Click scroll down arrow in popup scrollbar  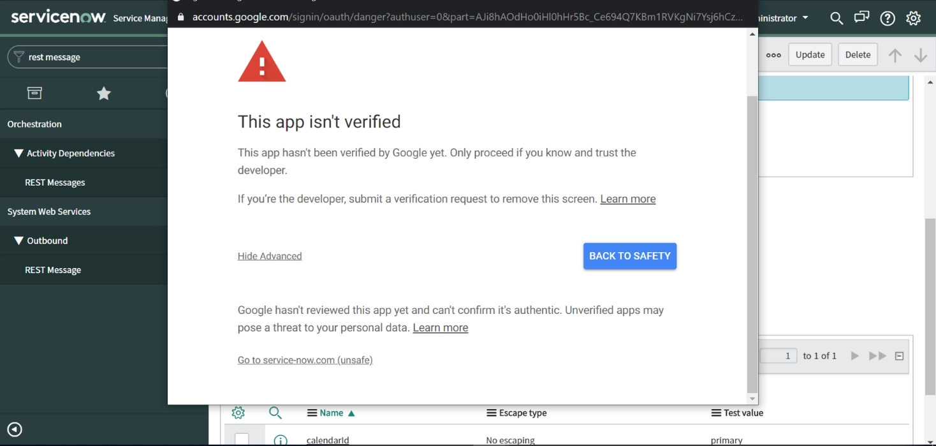(752, 399)
